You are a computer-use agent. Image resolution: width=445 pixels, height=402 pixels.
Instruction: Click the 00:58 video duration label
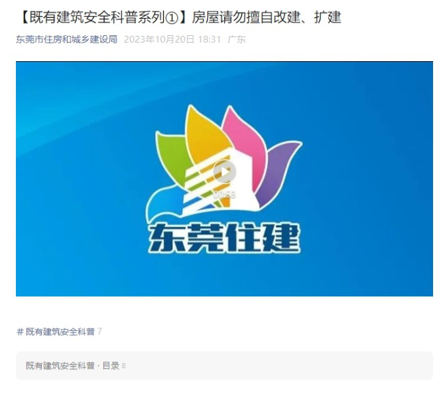tap(224, 194)
